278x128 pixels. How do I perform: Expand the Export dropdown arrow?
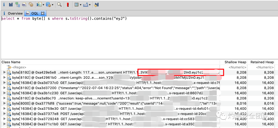tap(90, 5)
